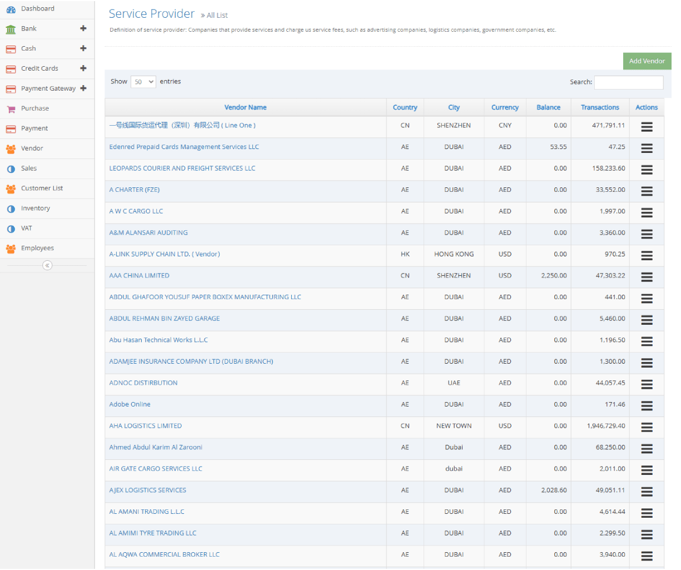Open the Sales menu item
The height and width of the screenshot is (570, 681).
(29, 168)
